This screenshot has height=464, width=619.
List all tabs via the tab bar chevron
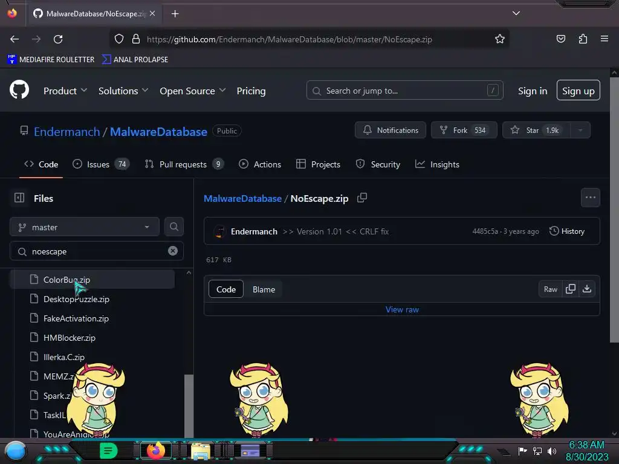[x=516, y=13]
